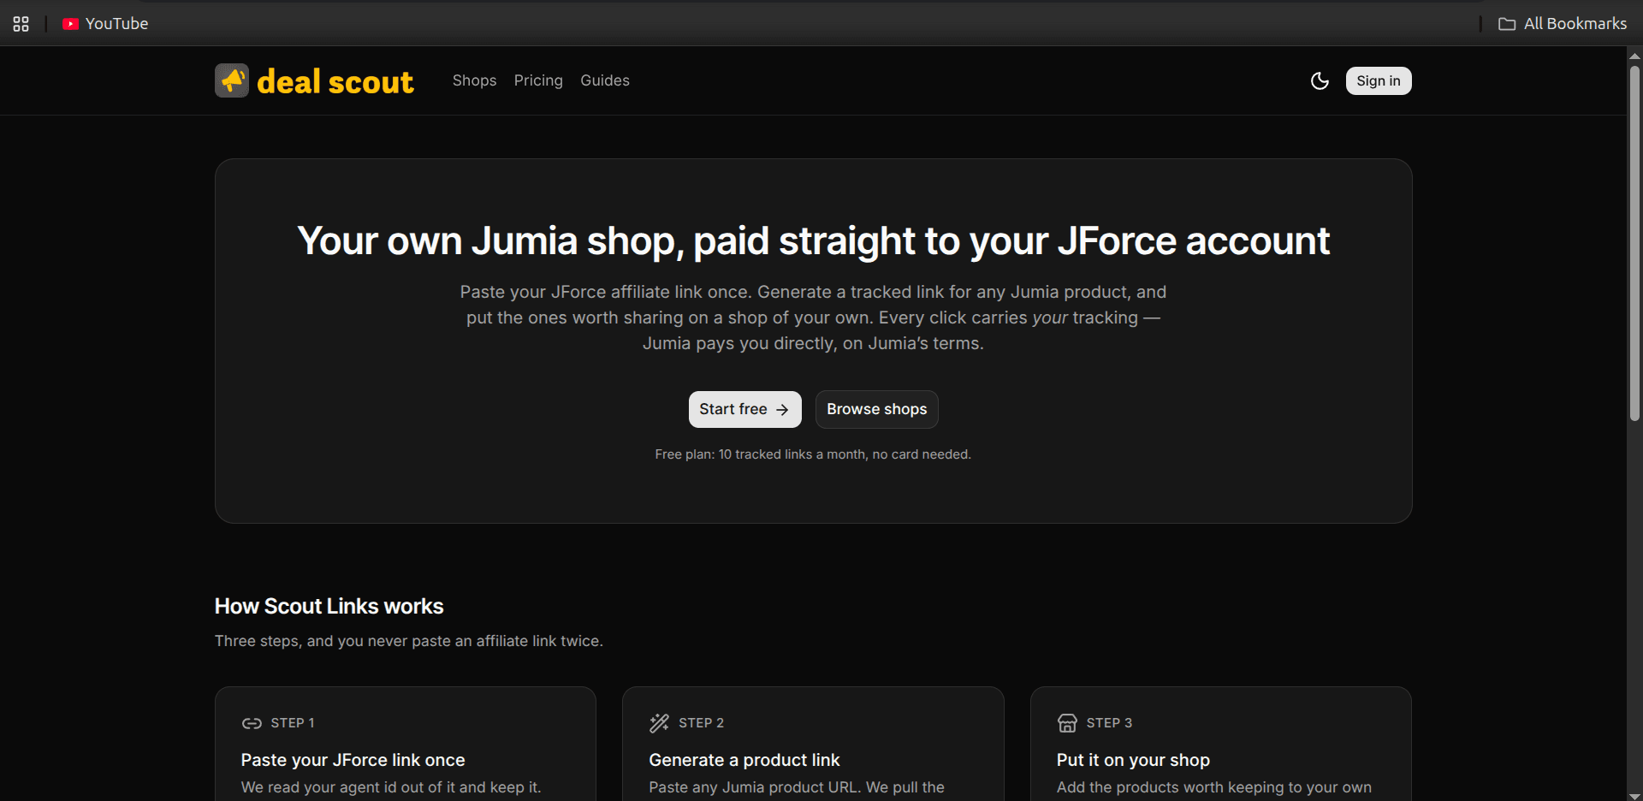Viewport: 1643px width, 801px height.
Task: Click the Step 1 link icon
Action: click(x=252, y=723)
